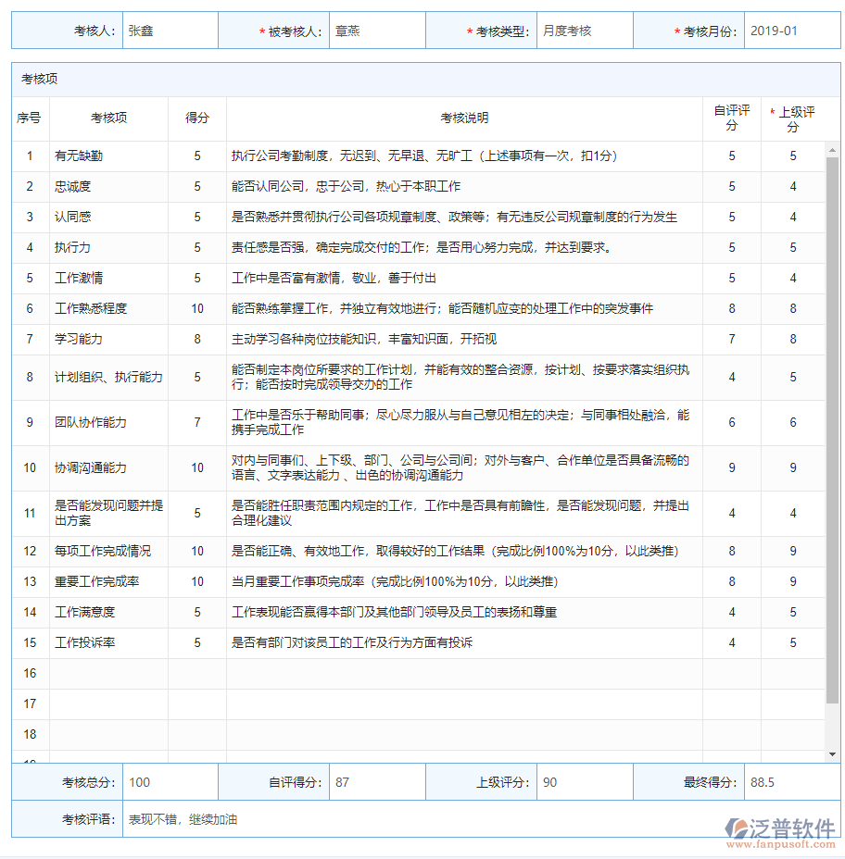The height and width of the screenshot is (859, 845).
Task: Click the 考核评语 comment field
Action: tap(371, 819)
